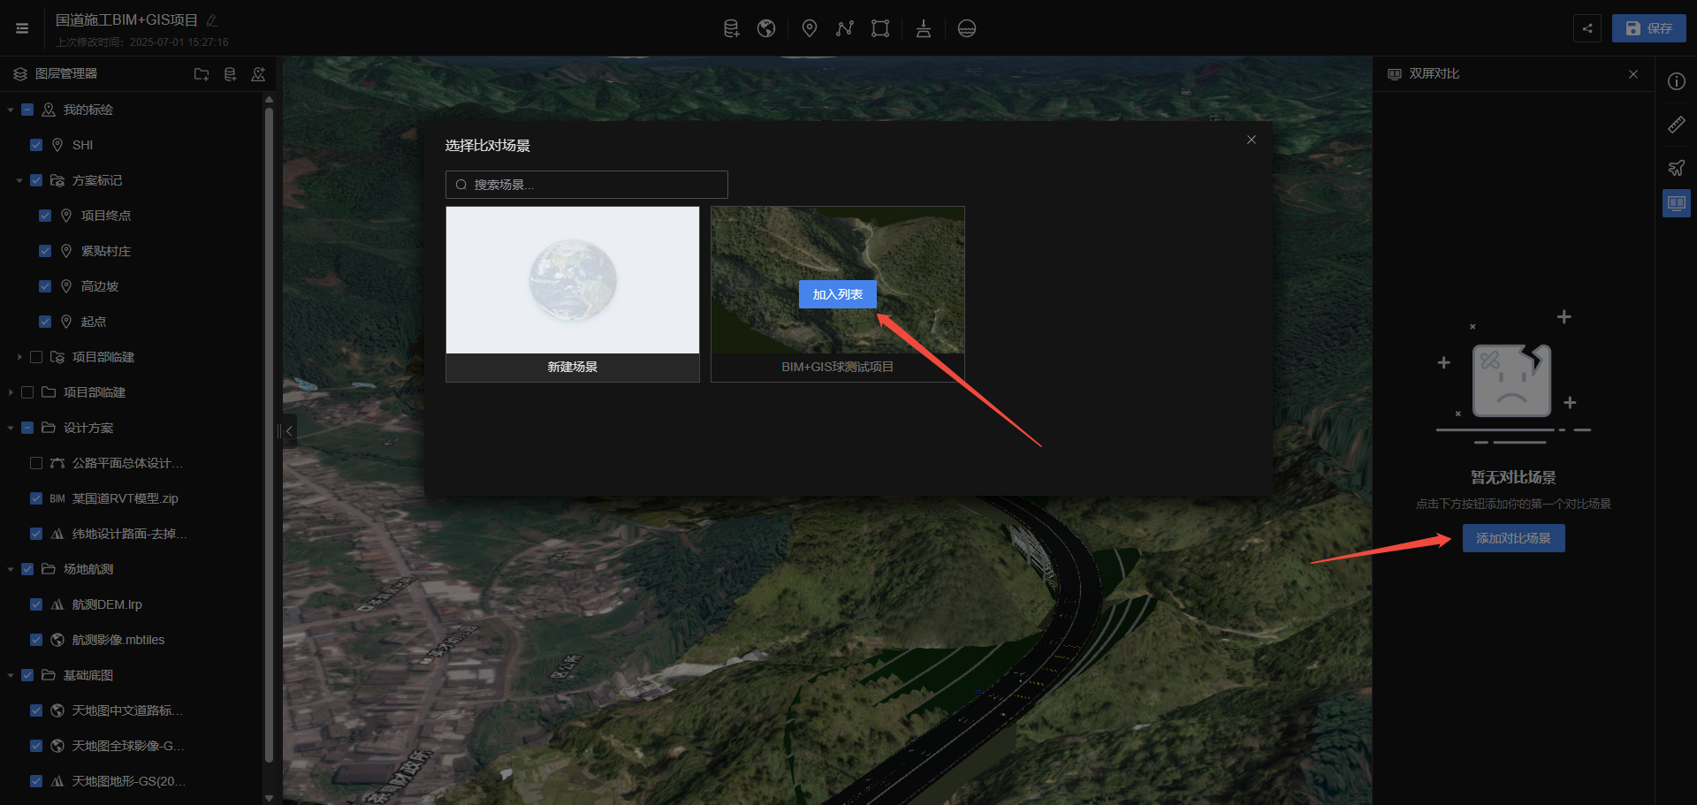Select the polygon drawing tool
This screenshot has height=805, width=1697.
[879, 28]
